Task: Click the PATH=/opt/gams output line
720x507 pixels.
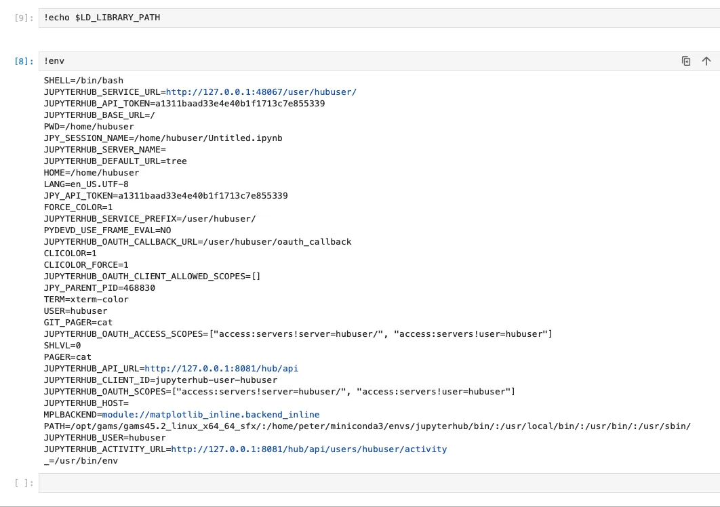Action: click(x=366, y=426)
